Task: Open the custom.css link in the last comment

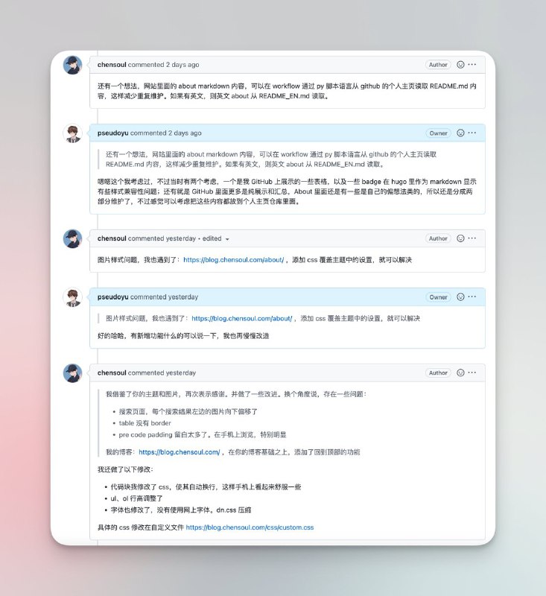Action: (x=250, y=527)
